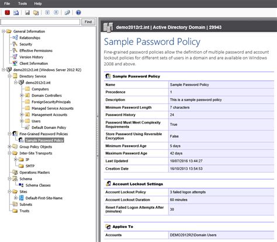Select Default Domain Policy tree item
The image size is (277, 242).
coord(49,128)
